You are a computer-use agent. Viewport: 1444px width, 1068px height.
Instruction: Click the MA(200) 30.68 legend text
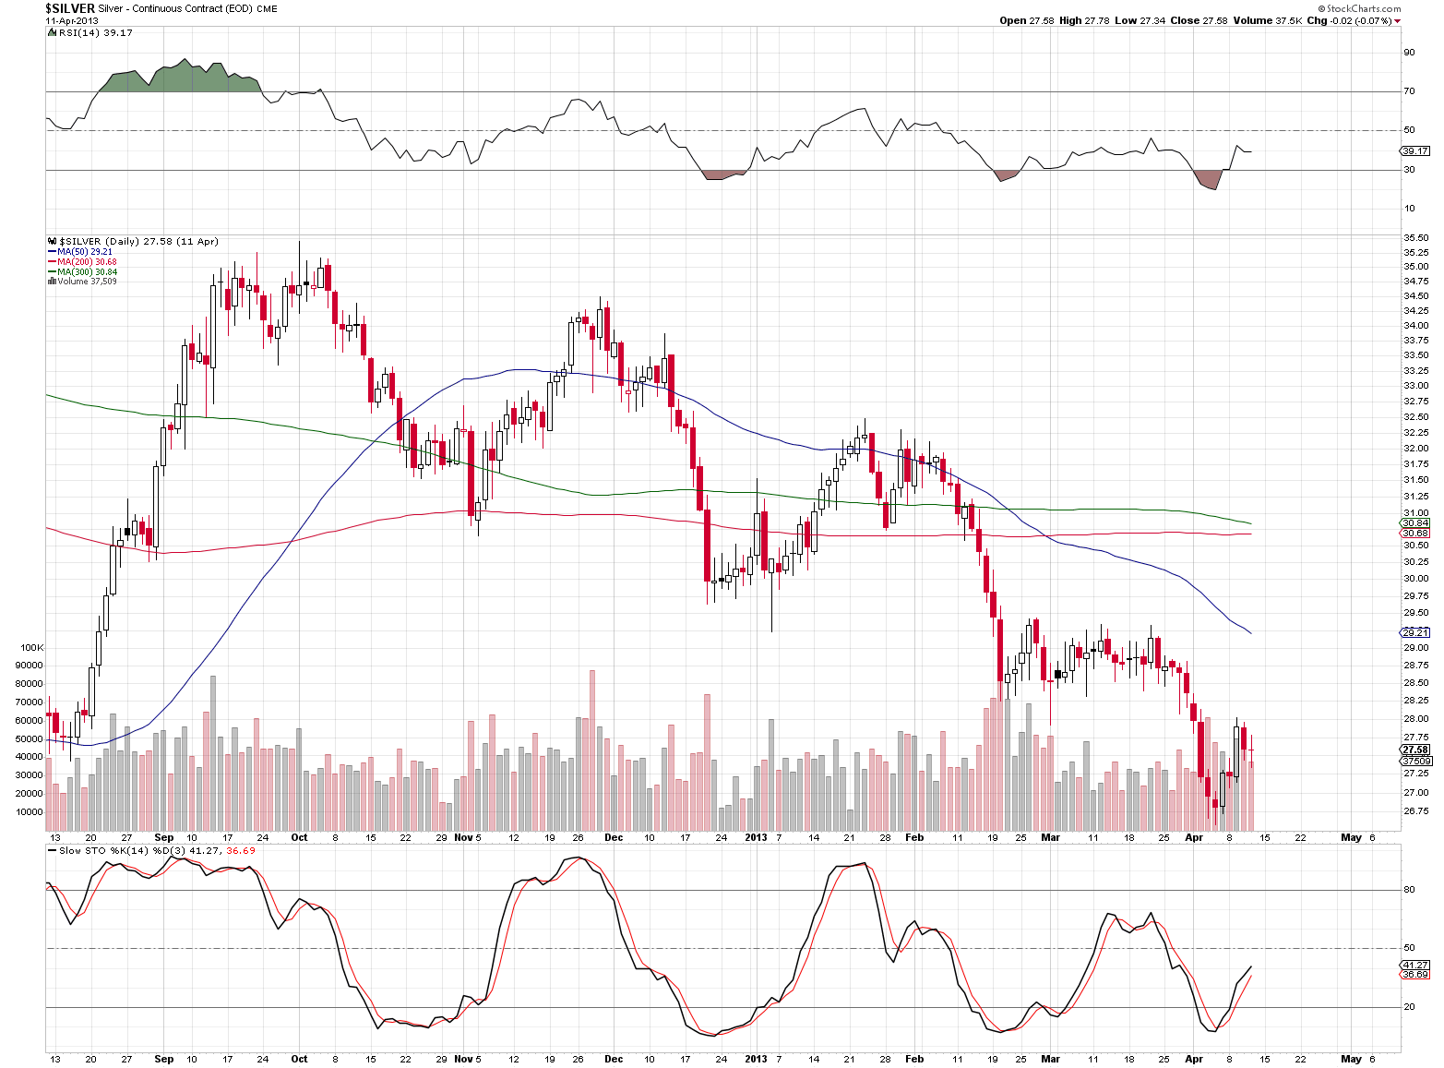click(x=88, y=262)
